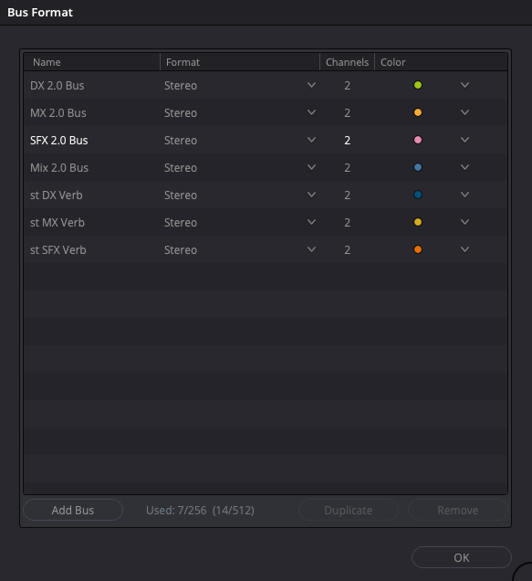Click pink color dot of SFX 2.0 Bus
Viewport: 532px width, 581px height.
click(x=418, y=140)
